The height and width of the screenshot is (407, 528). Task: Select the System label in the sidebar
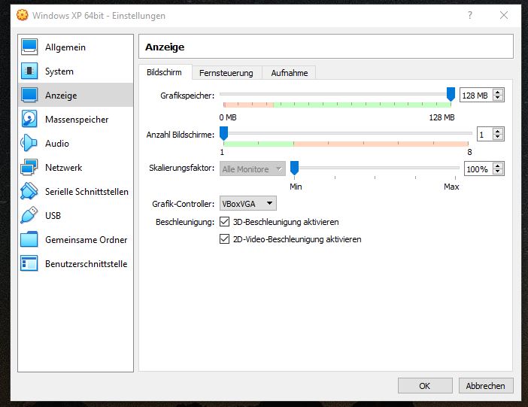(x=59, y=71)
